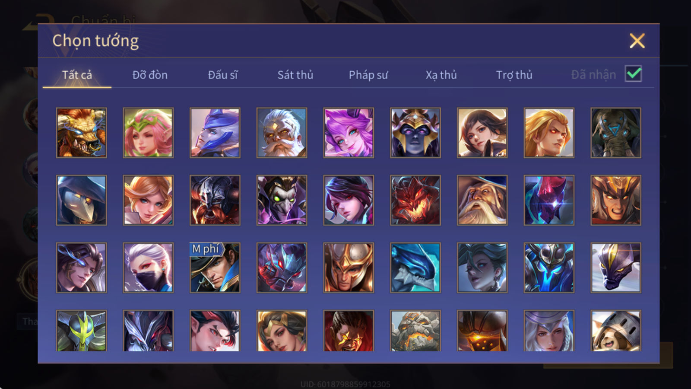Switch to the 'Đỡ đòn' tab
The height and width of the screenshot is (389, 691).
tap(150, 75)
